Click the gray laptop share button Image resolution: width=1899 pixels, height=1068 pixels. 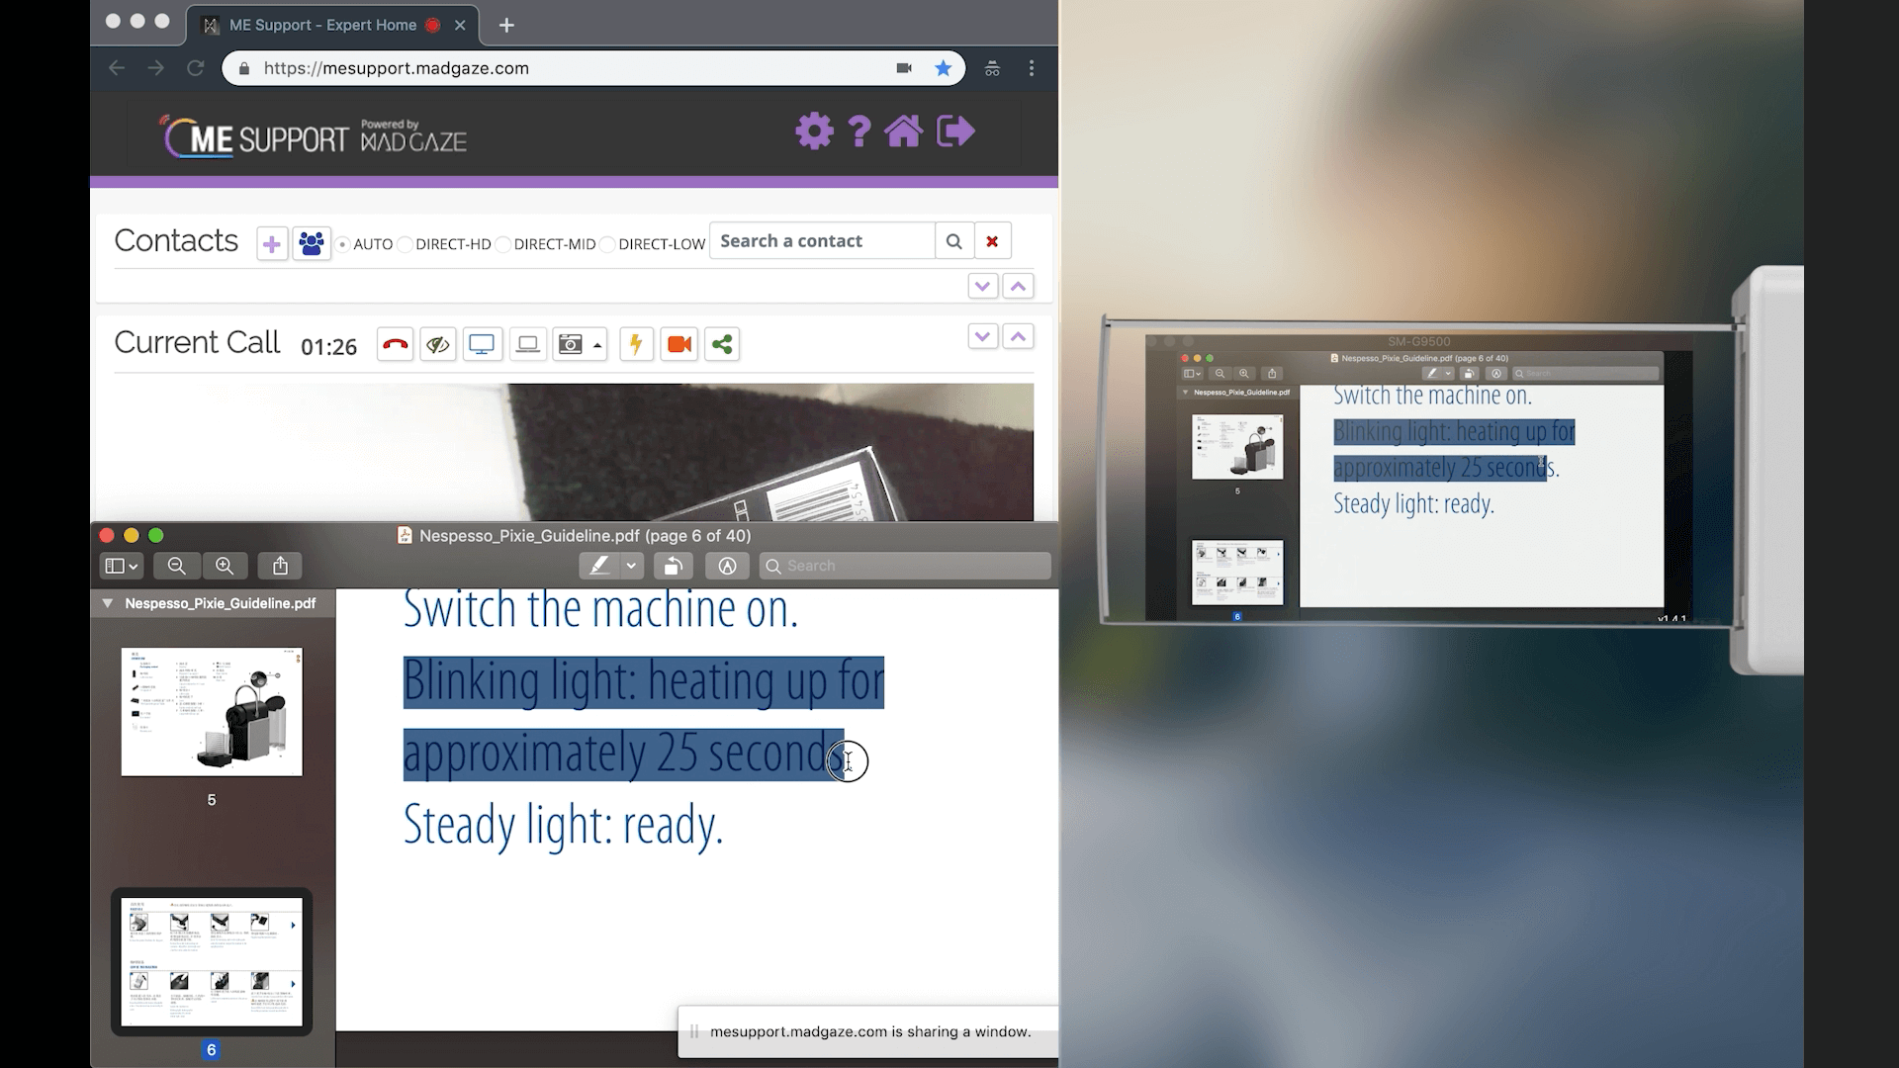tap(528, 344)
